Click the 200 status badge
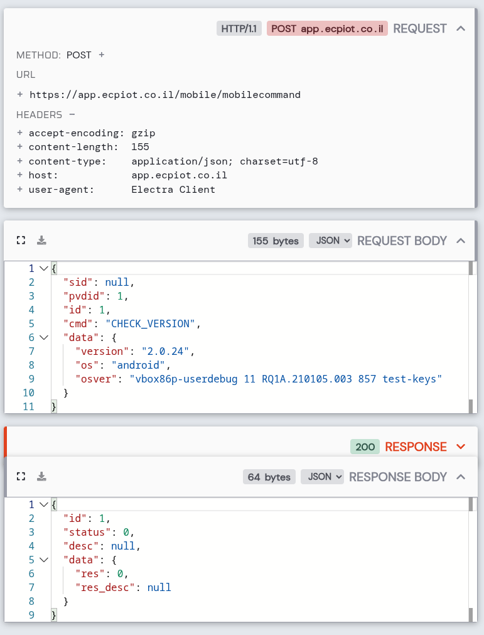484x635 pixels. tap(365, 447)
